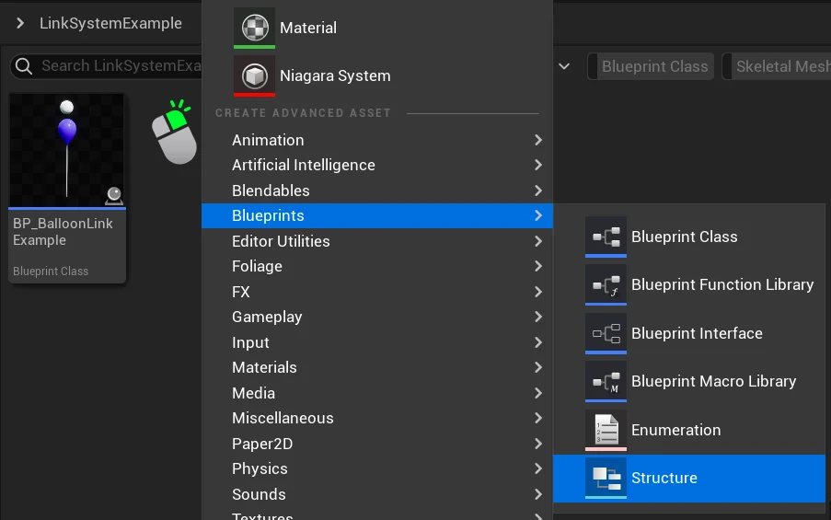Open the Materials menu entry
This screenshot has width=831, height=520.
coord(264,367)
